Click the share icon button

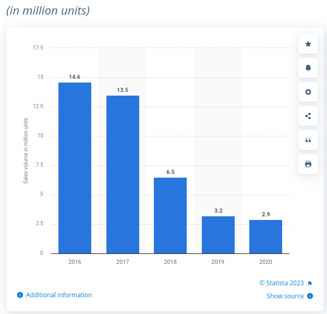pos(308,116)
